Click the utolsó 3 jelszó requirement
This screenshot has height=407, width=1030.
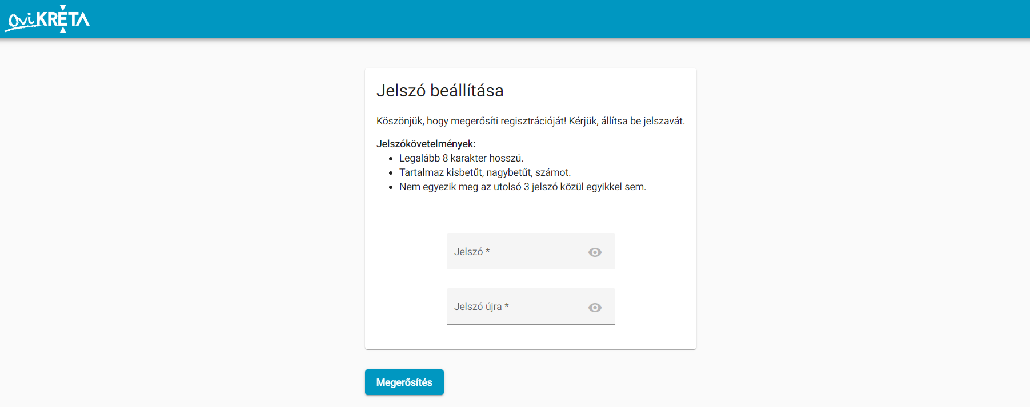(x=523, y=187)
